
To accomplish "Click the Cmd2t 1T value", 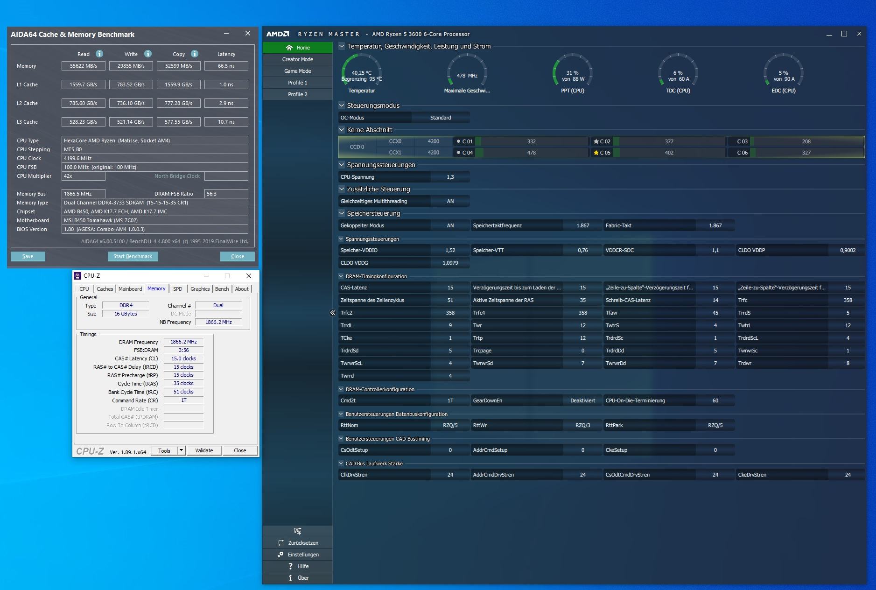I will [450, 400].
